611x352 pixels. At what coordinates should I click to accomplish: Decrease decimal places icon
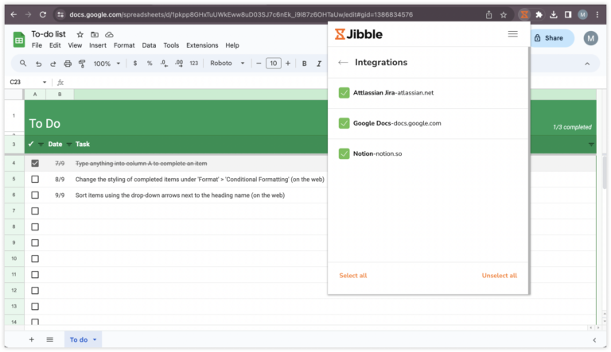click(x=164, y=63)
